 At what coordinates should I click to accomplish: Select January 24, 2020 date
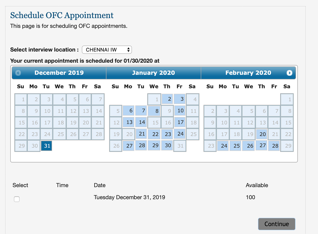(180, 134)
